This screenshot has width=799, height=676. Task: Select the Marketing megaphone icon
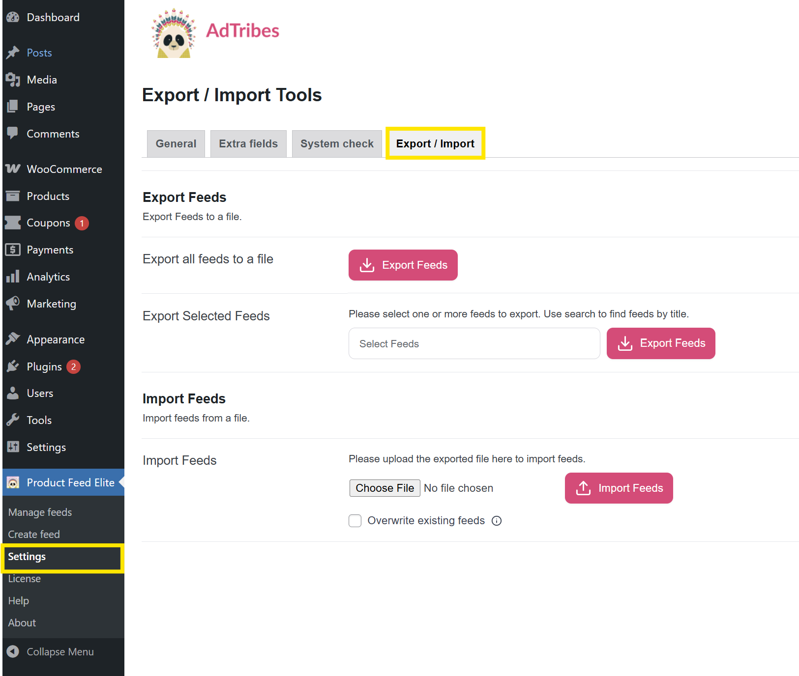pos(13,304)
